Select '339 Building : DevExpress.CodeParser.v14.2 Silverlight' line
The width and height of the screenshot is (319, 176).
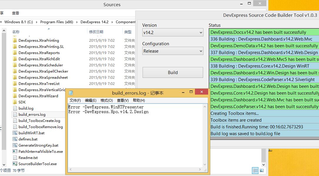click(x=264, y=79)
